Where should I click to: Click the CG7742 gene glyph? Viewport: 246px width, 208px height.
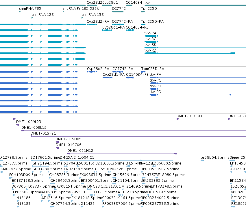[118, 12]
